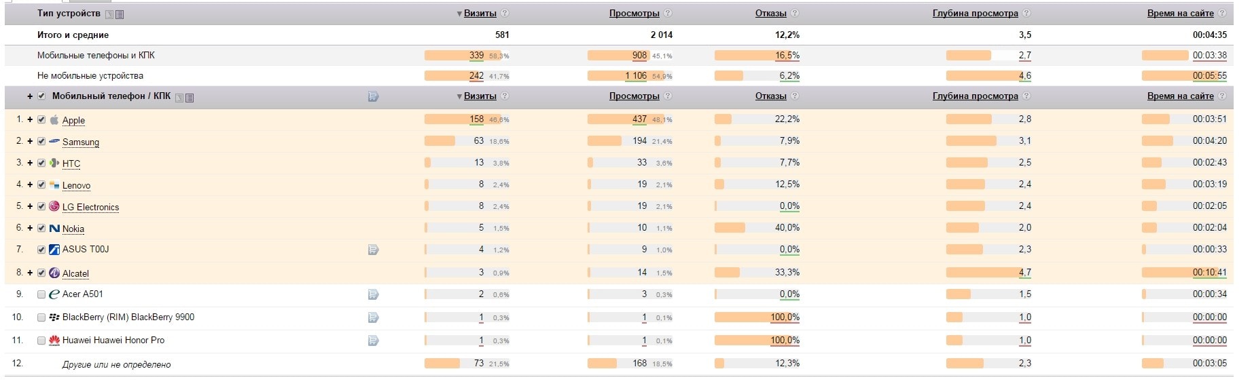
Task: Click the report icon in Acer A501 row
Action: [x=373, y=294]
